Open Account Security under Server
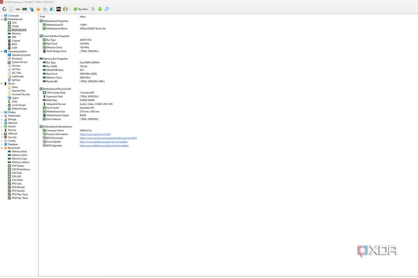 (x=21, y=95)
